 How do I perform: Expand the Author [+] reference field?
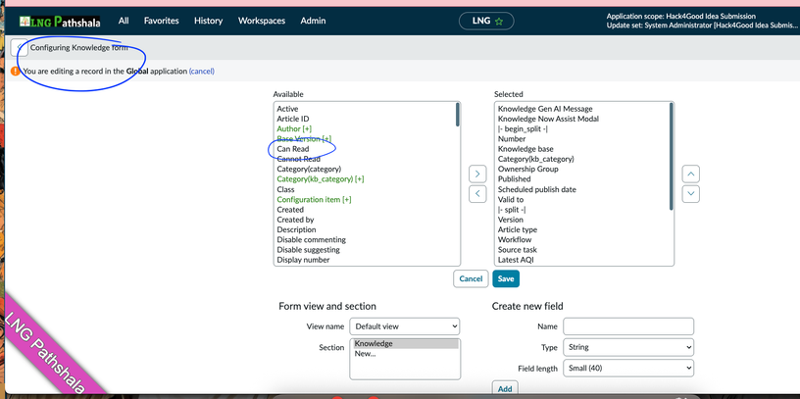294,129
